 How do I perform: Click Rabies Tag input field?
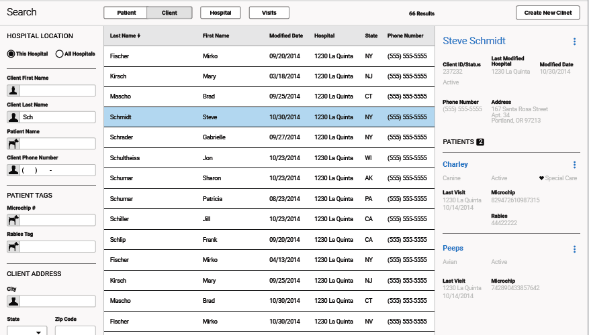pos(58,247)
